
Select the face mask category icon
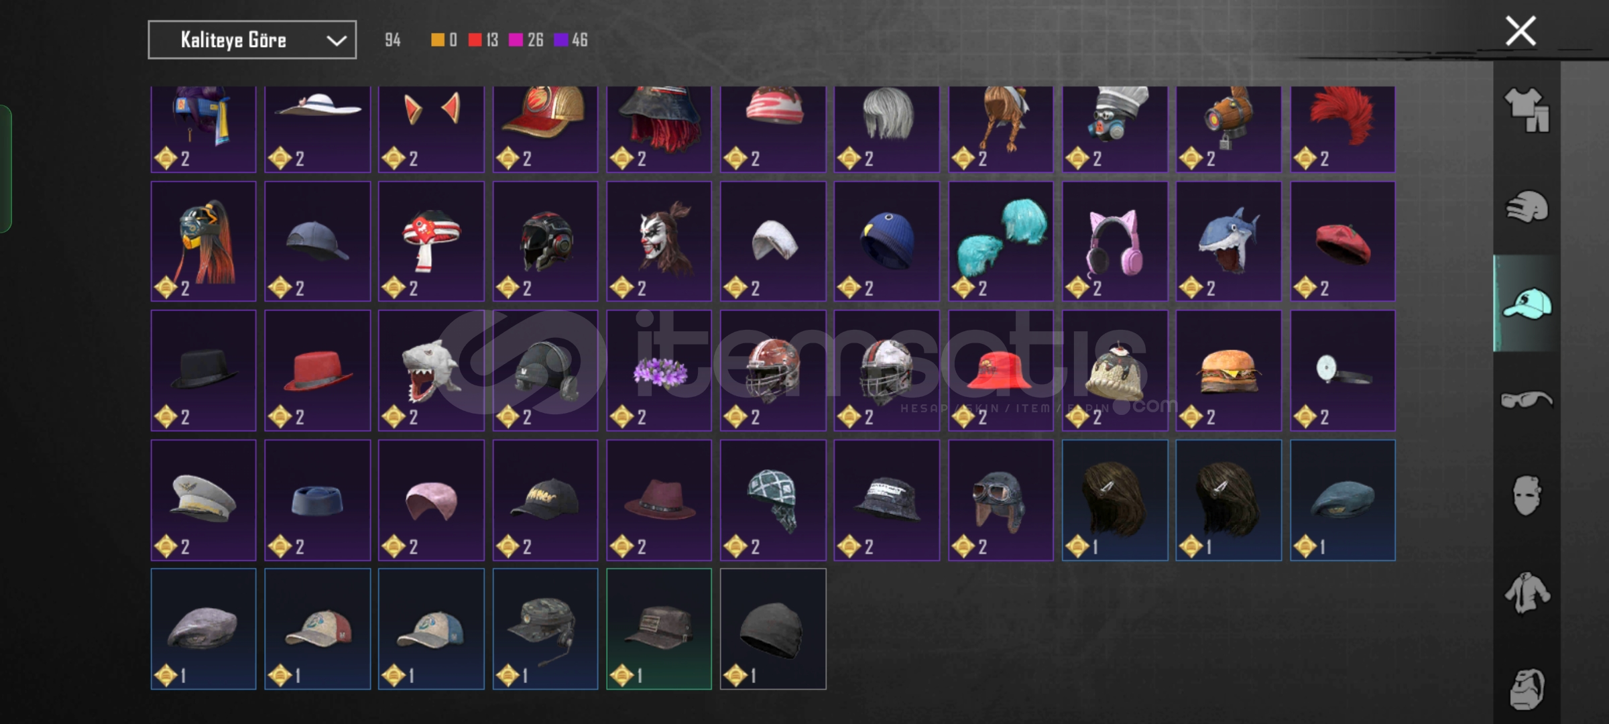pyautogui.click(x=1527, y=495)
